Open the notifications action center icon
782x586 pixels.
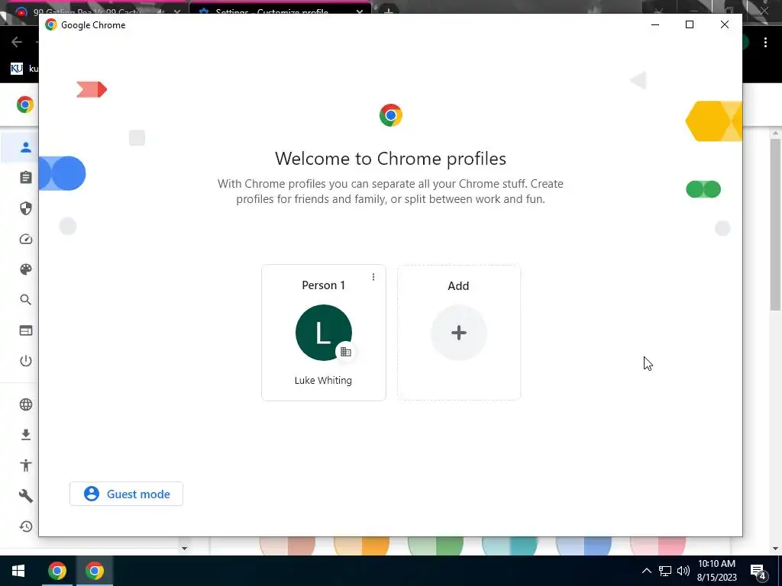pos(758,572)
